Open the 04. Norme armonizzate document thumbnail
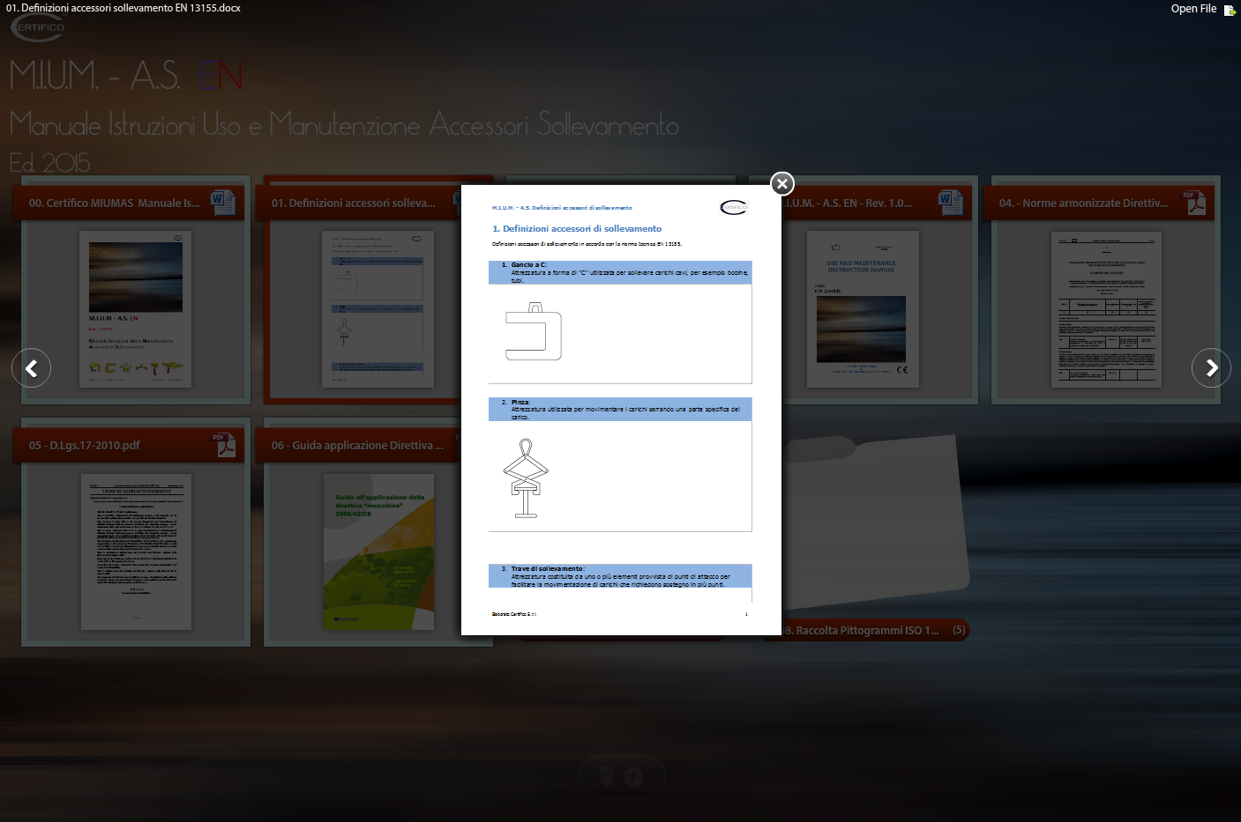The image size is (1241, 822). 1106,308
